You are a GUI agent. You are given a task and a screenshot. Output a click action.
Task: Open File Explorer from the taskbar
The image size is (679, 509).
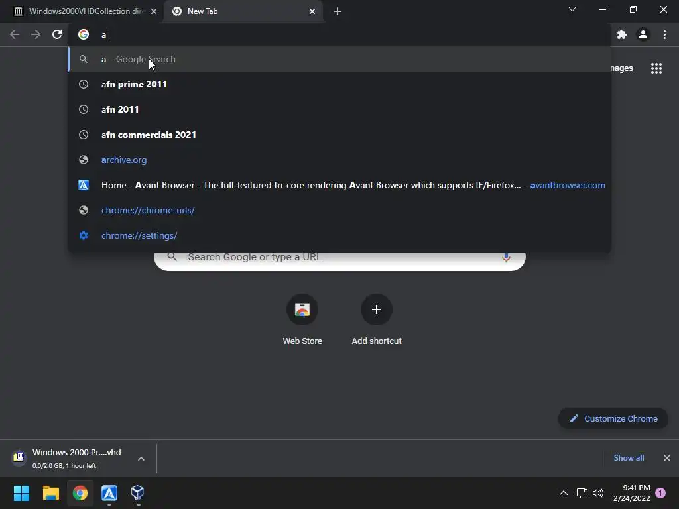[x=50, y=493]
